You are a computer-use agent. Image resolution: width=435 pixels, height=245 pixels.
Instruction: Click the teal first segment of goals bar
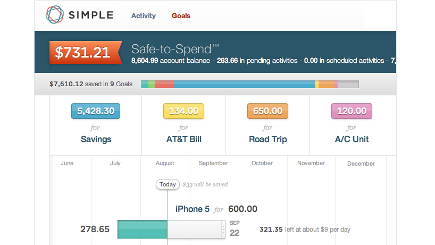[x=145, y=84]
